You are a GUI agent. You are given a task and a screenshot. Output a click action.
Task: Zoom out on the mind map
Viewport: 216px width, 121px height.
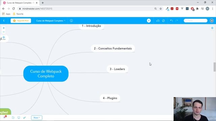tap(4, 32)
